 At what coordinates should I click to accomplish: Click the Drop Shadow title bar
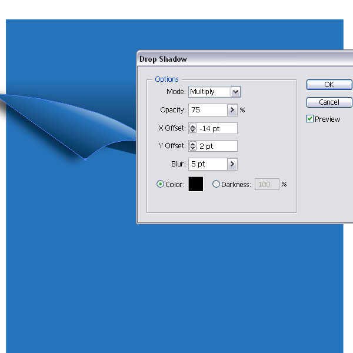tap(245, 59)
